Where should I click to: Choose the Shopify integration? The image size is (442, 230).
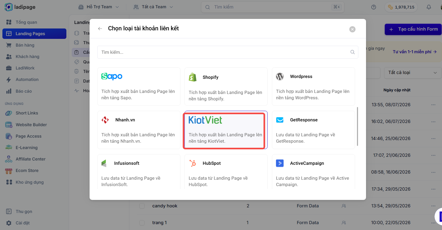226,87
